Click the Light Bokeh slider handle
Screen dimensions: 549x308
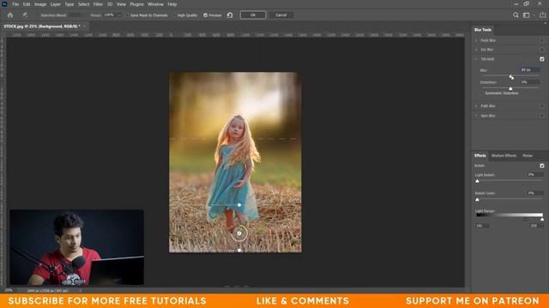(477, 181)
